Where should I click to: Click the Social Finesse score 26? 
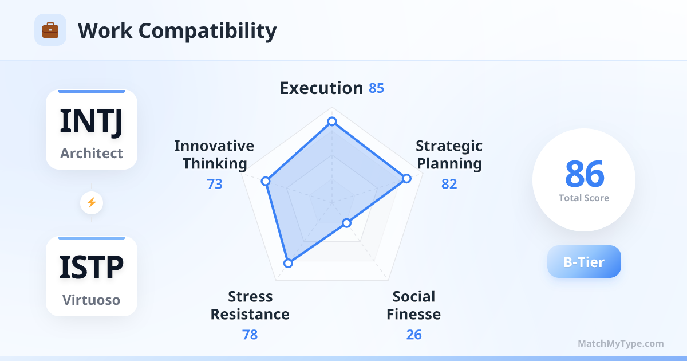[x=414, y=335]
